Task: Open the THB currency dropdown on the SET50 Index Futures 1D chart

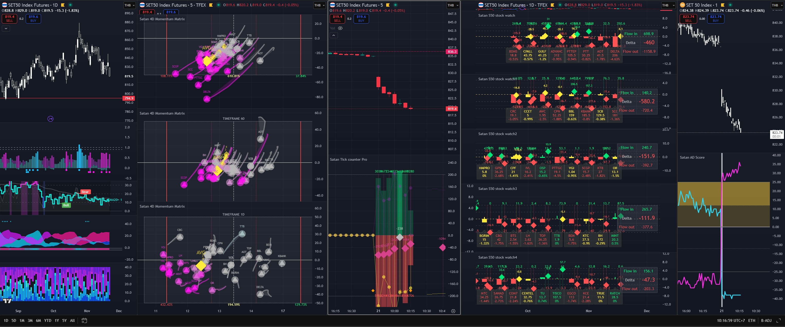Action: (x=130, y=5)
